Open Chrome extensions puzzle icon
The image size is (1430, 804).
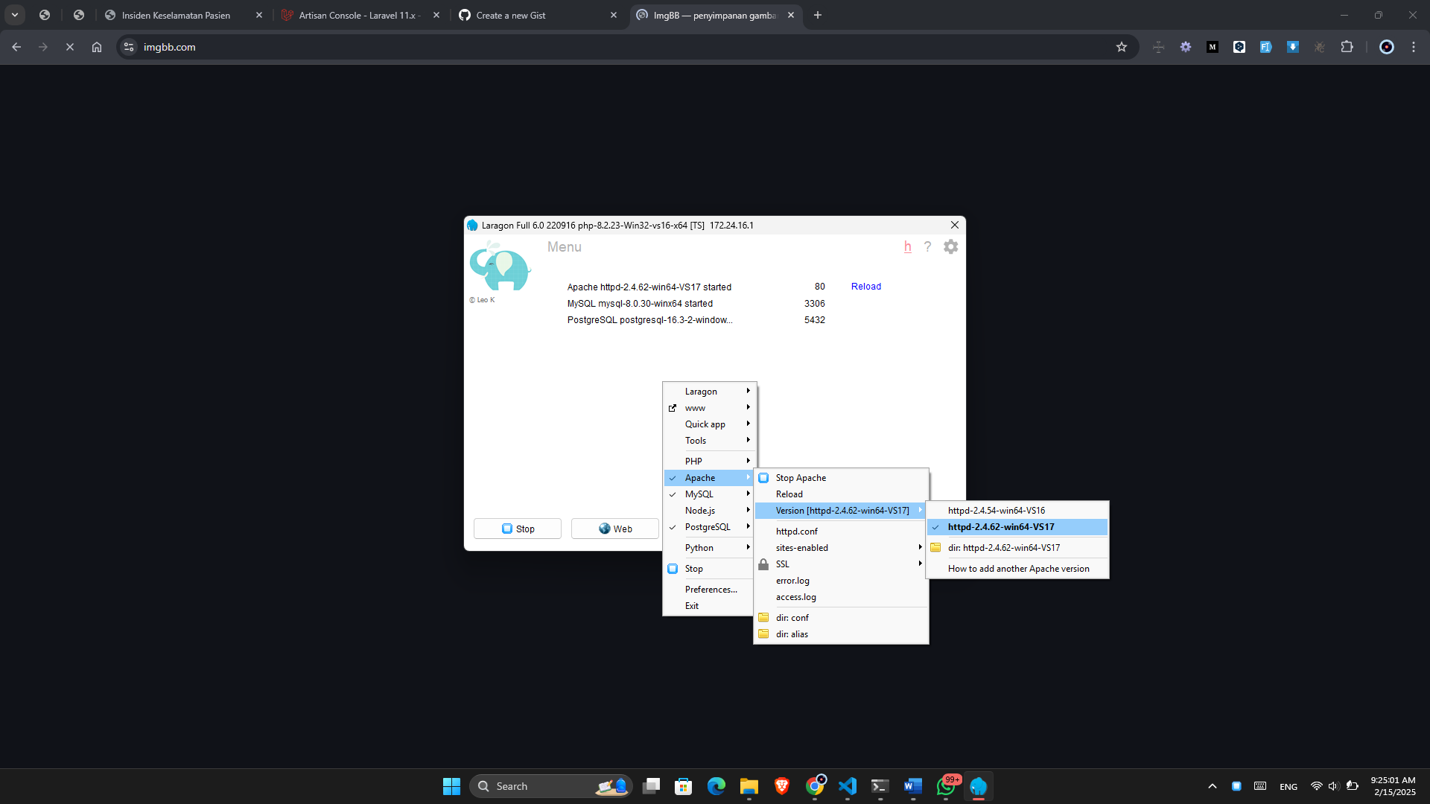1347,47
